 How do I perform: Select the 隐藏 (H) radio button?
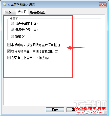[x=13, y=37]
